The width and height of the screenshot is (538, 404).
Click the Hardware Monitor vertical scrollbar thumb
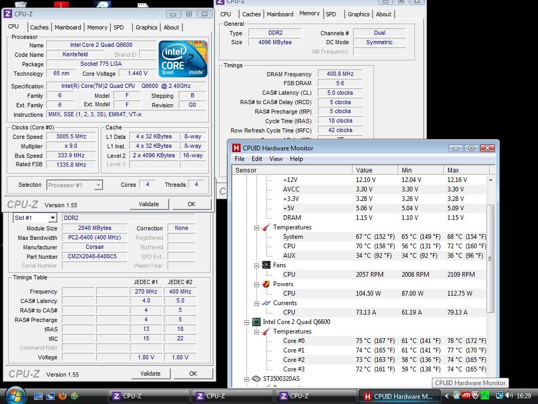pyautogui.click(x=490, y=259)
